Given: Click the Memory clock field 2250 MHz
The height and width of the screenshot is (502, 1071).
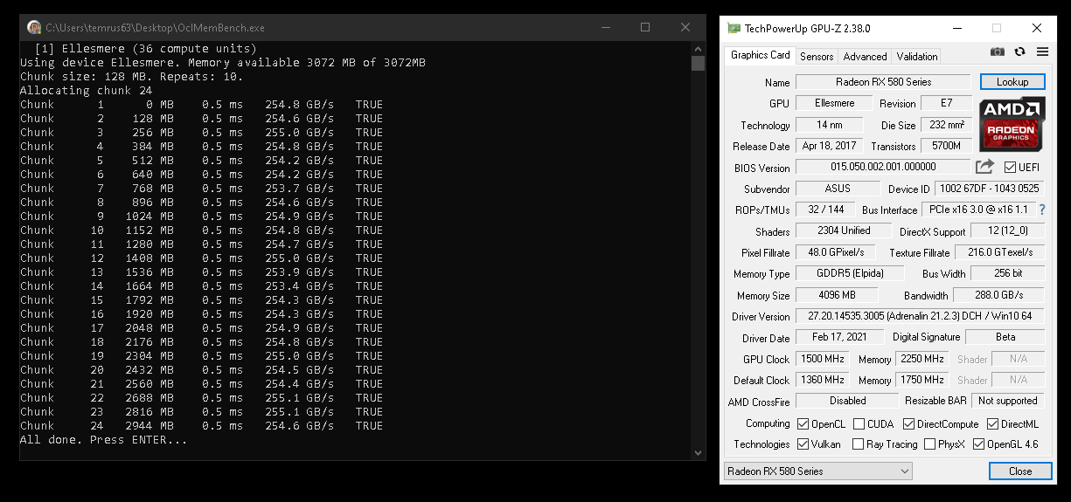Looking at the screenshot, I should [x=921, y=359].
